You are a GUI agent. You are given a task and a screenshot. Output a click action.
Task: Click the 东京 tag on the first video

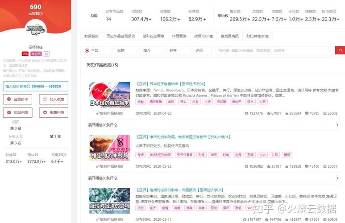click(x=262, y=102)
